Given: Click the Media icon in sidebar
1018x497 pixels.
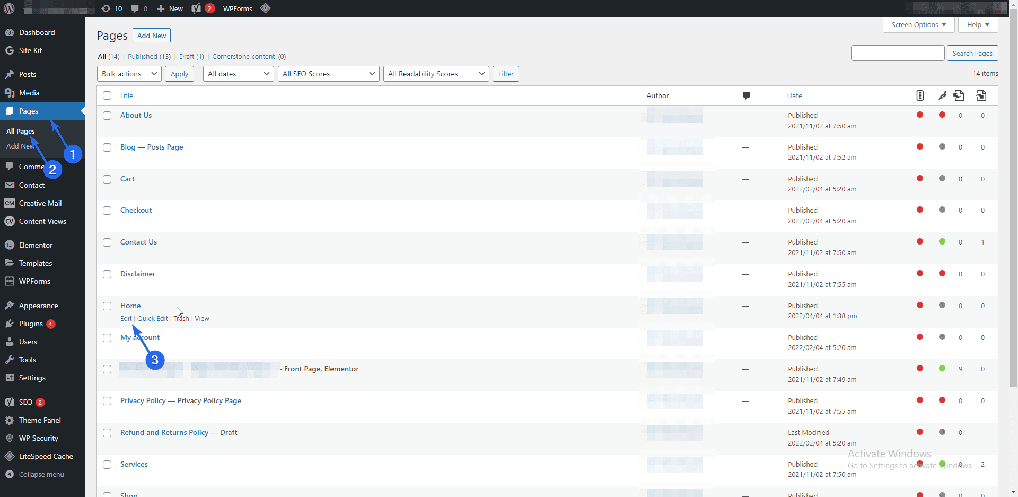Looking at the screenshot, I should click(x=10, y=93).
